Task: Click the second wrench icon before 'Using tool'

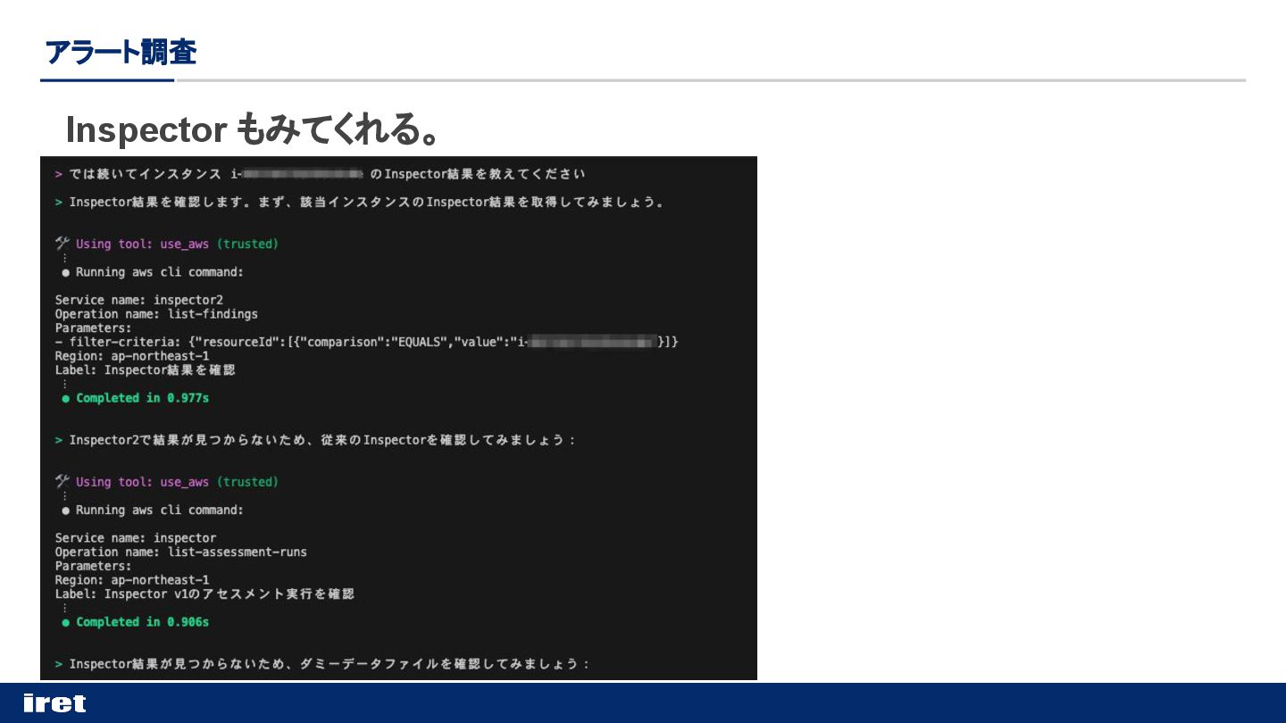Action: [x=63, y=481]
